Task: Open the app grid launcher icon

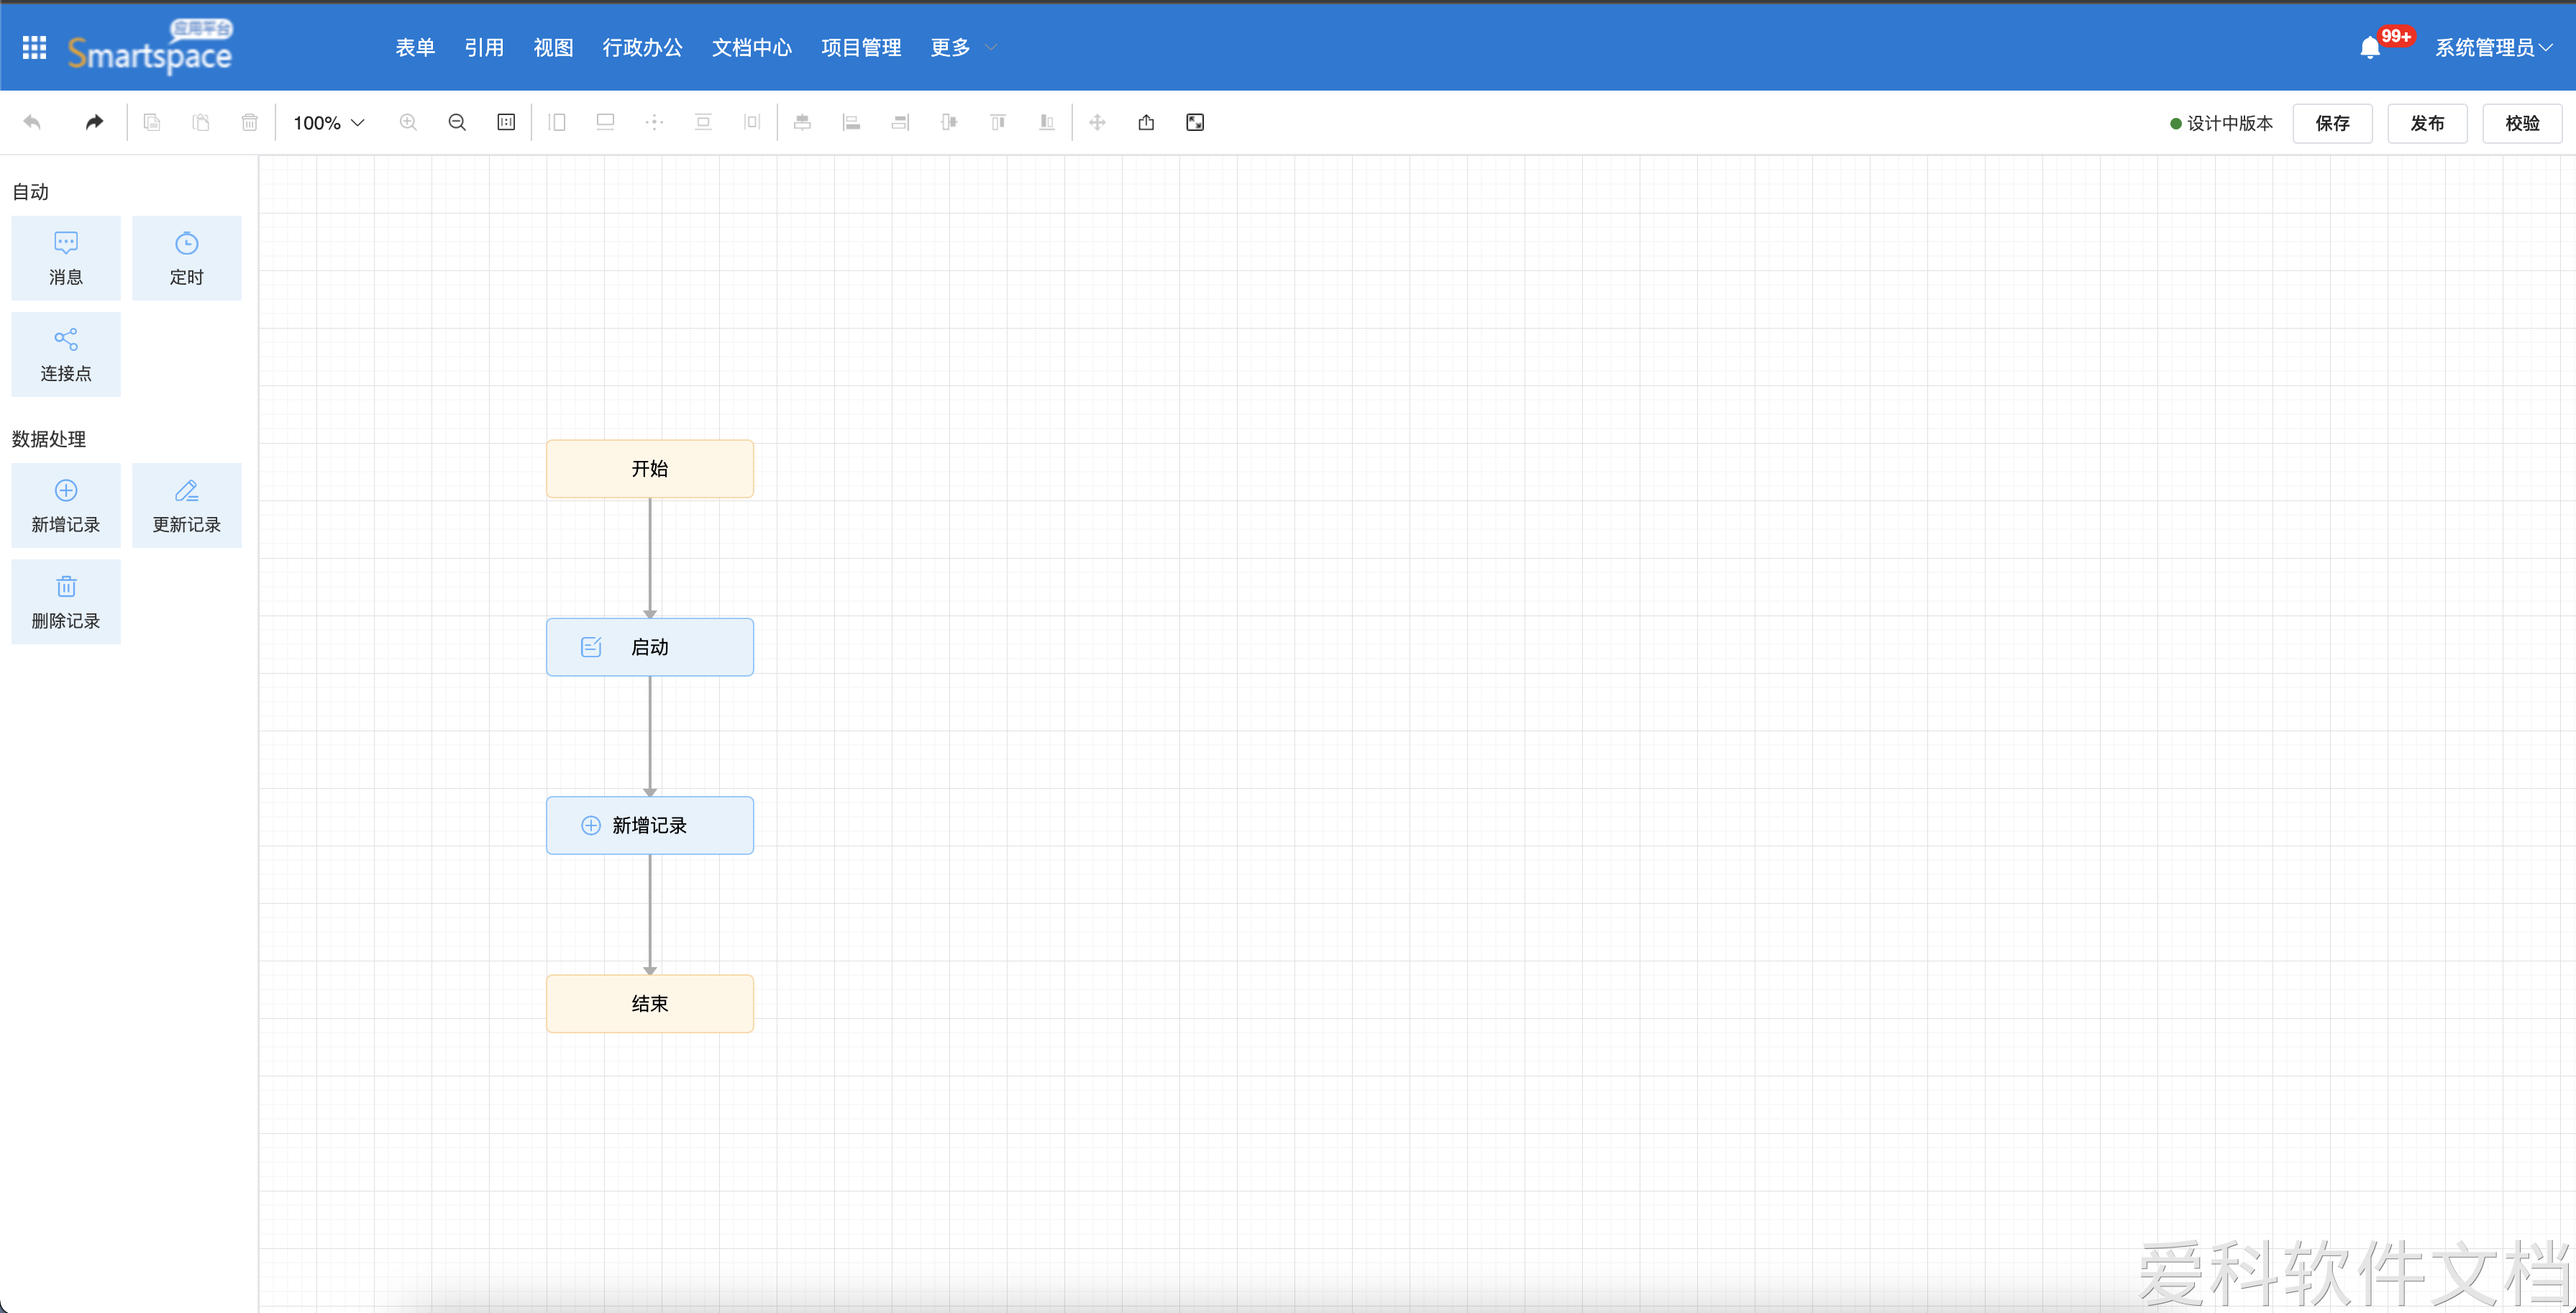Action: click(x=34, y=47)
